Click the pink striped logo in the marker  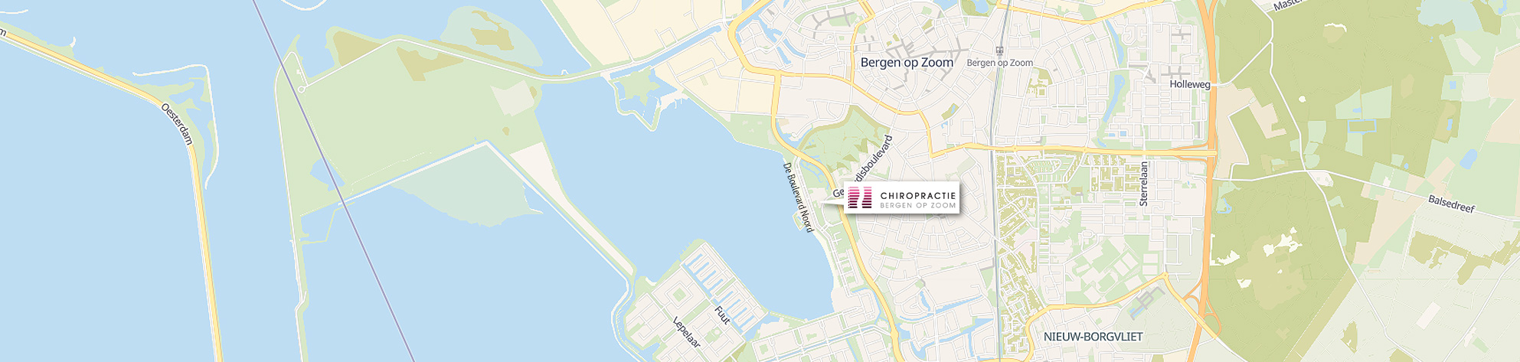[860, 197]
